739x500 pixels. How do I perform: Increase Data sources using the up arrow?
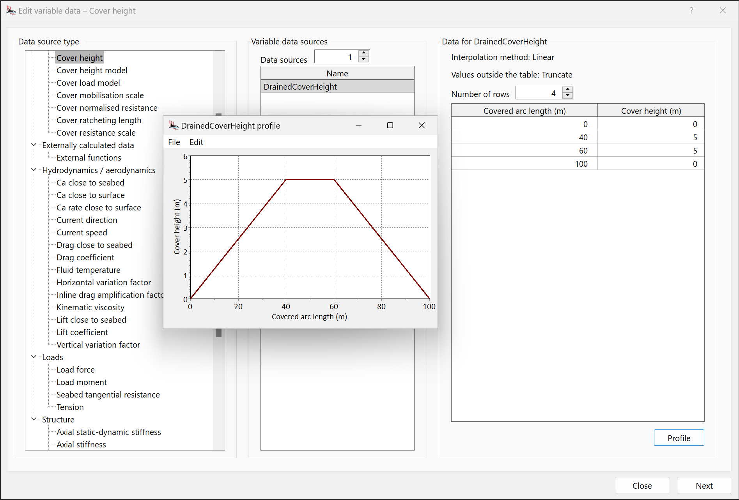363,53
